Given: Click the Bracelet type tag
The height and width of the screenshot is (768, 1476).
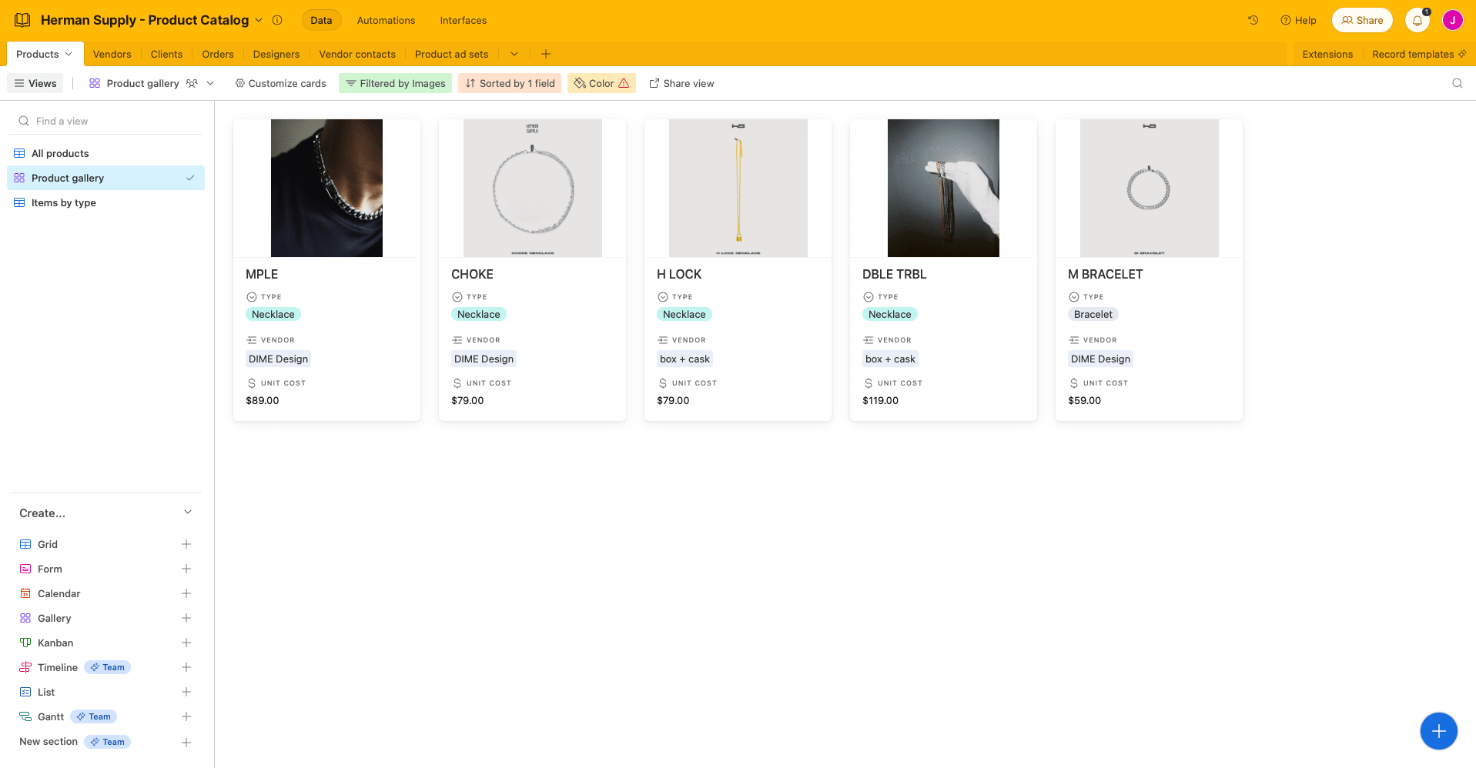Looking at the screenshot, I should [x=1093, y=314].
